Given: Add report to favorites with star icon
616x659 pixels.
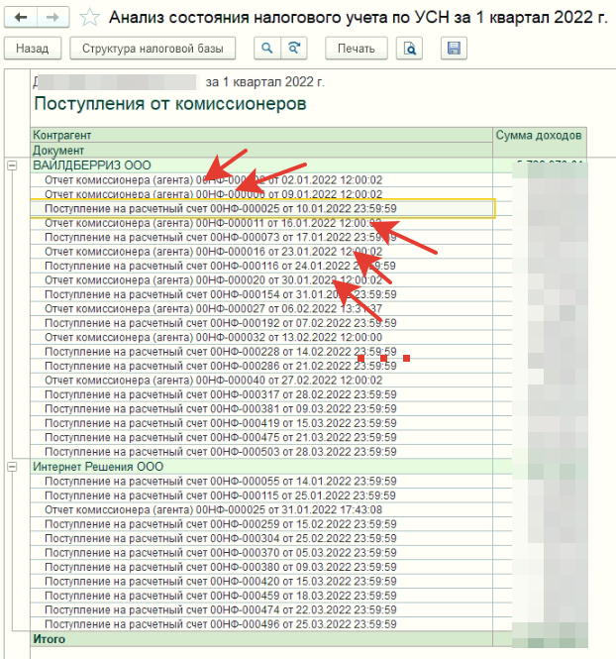Looking at the screenshot, I should tap(89, 18).
